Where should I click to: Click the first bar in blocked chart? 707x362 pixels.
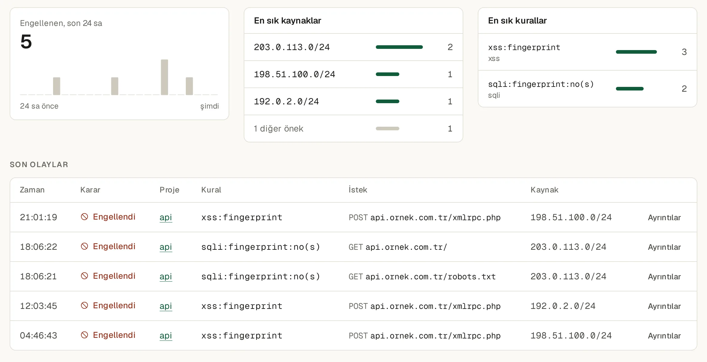coord(57,86)
